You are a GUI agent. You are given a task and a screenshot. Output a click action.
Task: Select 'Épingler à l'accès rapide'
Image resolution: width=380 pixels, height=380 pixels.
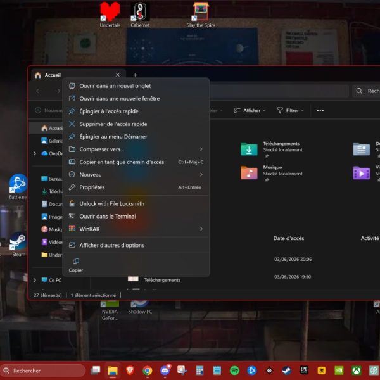136,111
